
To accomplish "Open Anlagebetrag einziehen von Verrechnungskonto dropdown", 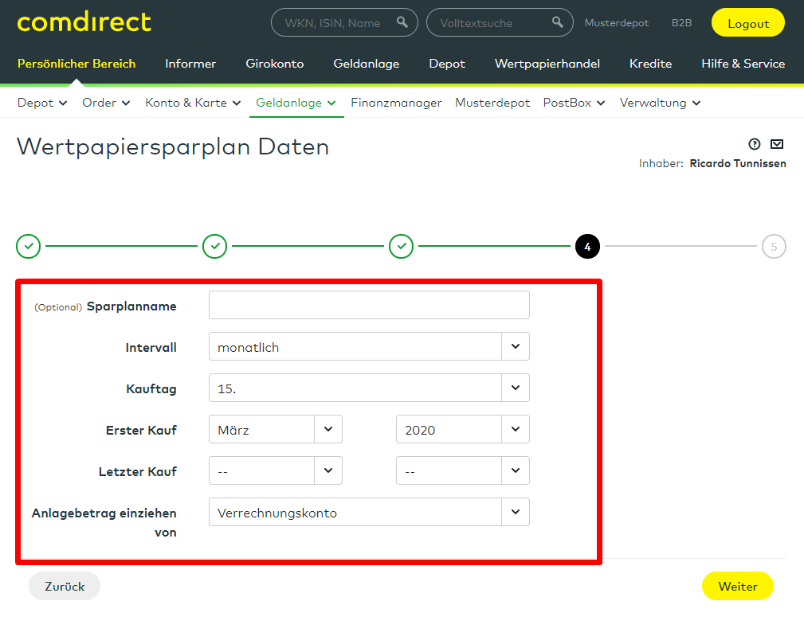I will tap(369, 512).
